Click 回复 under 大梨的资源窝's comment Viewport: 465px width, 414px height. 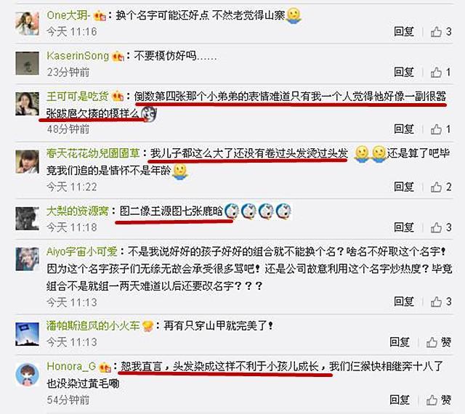tap(404, 227)
